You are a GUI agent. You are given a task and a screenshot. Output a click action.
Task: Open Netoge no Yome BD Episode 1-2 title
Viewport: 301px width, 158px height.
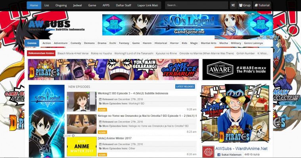tap(147, 116)
